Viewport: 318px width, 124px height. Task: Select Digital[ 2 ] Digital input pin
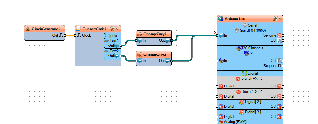[221, 106]
